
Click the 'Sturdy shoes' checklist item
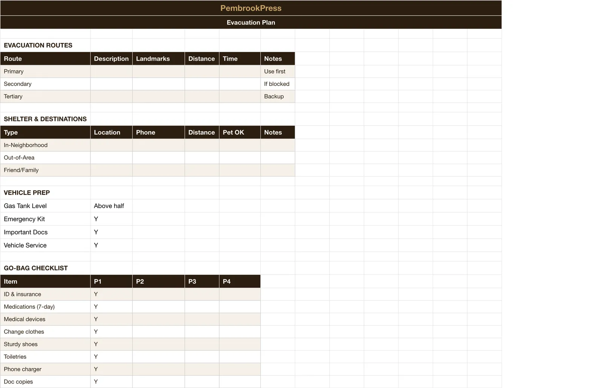(45, 344)
